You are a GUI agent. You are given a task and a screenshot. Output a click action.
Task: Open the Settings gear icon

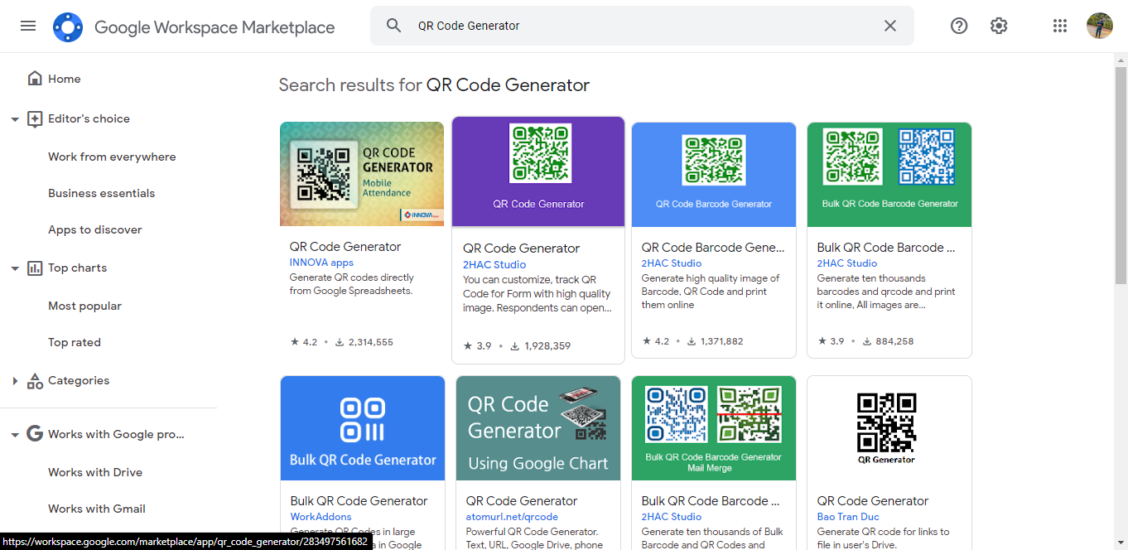pyautogui.click(x=999, y=26)
